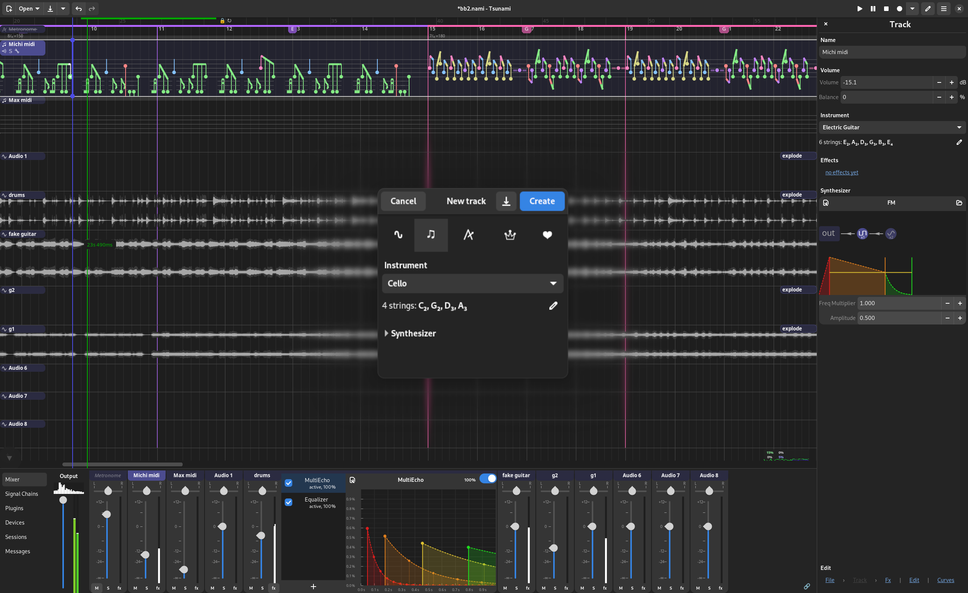Viewport: 968px width, 593px height.
Task: Click the drums channel volume fader handle
Action: (261, 535)
